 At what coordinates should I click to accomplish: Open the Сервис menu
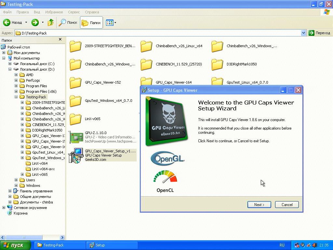click(74, 12)
